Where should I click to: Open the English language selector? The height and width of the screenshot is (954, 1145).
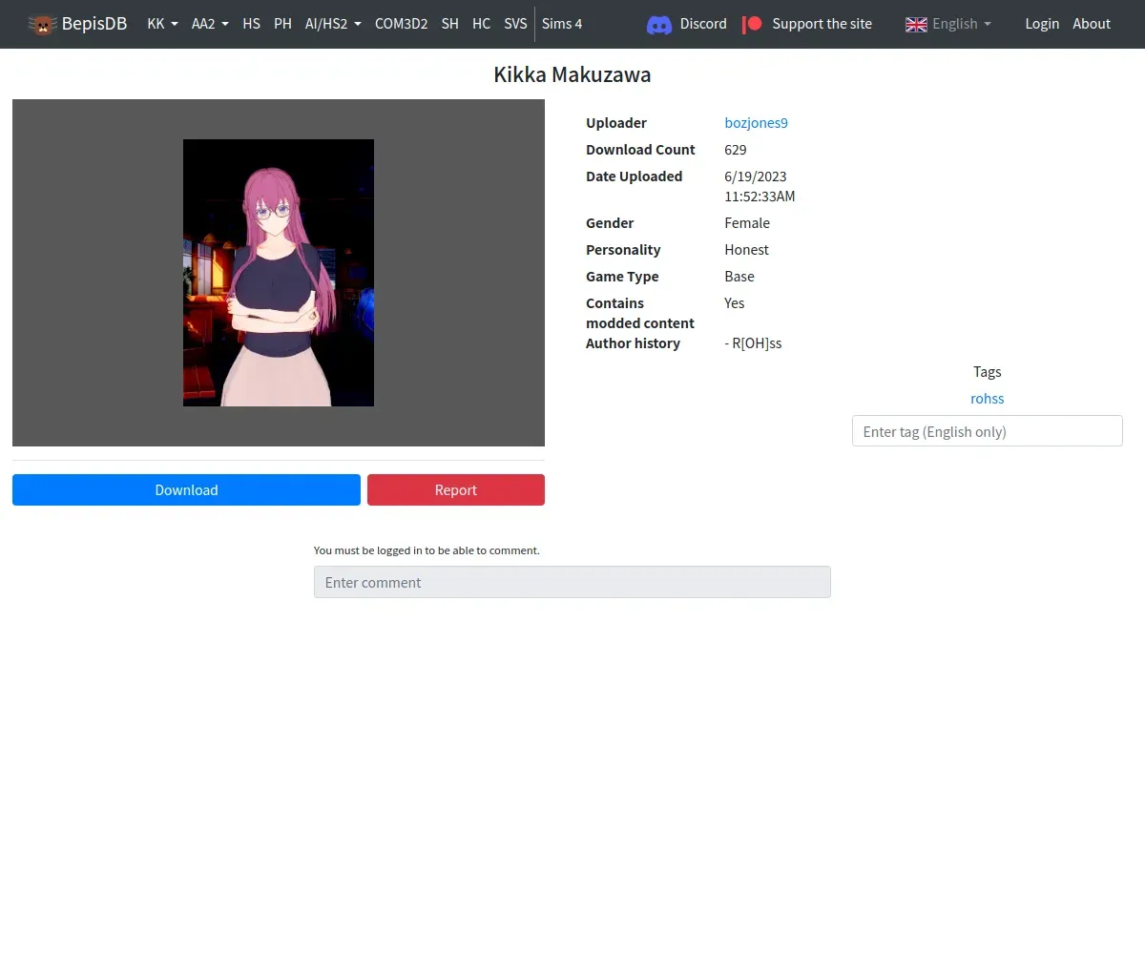(x=948, y=24)
